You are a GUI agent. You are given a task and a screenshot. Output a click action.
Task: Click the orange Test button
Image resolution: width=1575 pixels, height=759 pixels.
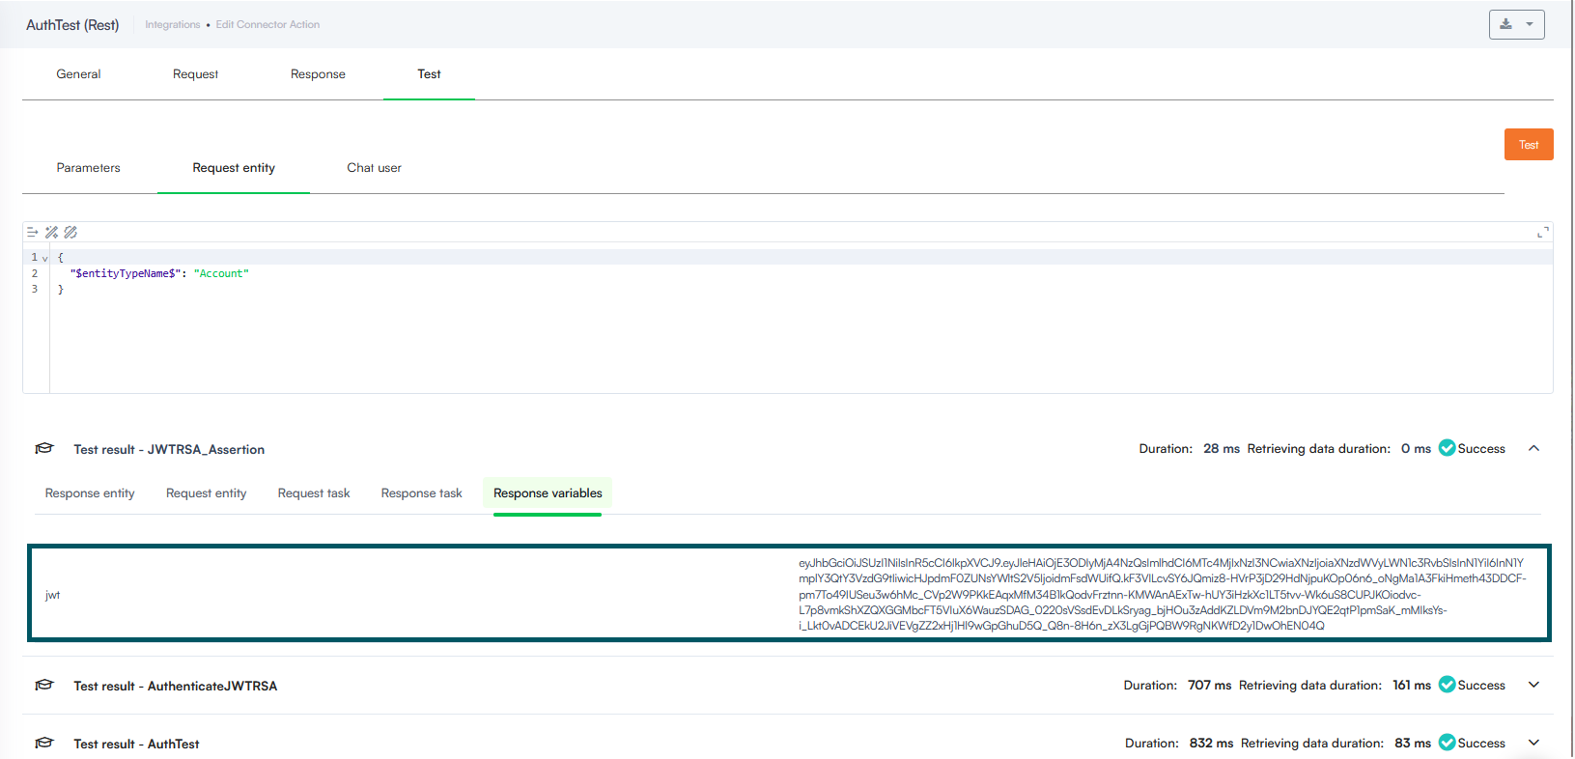pyautogui.click(x=1529, y=145)
